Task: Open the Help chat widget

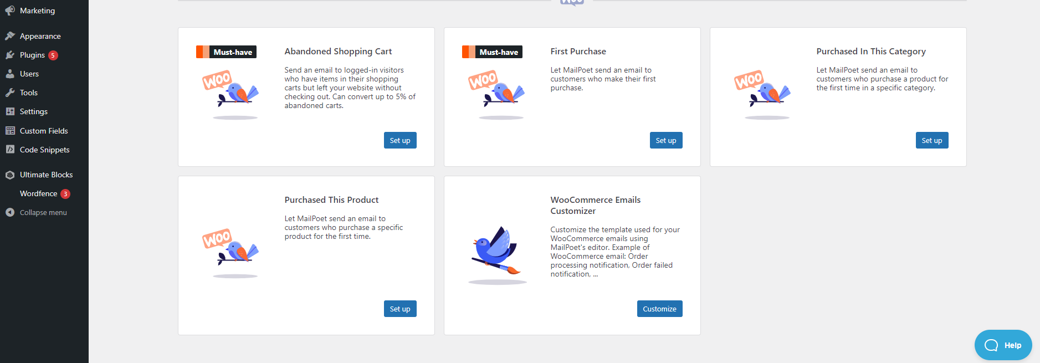Action: coord(1003,345)
